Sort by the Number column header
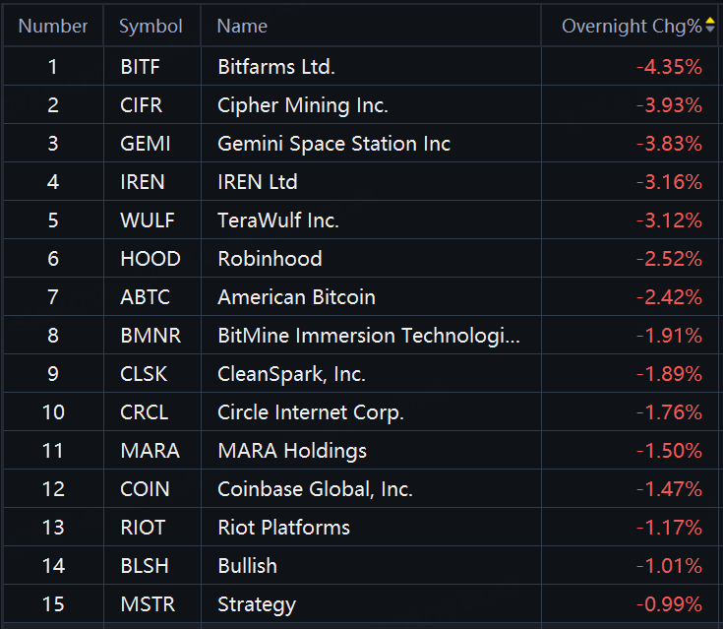723x629 pixels. click(53, 26)
